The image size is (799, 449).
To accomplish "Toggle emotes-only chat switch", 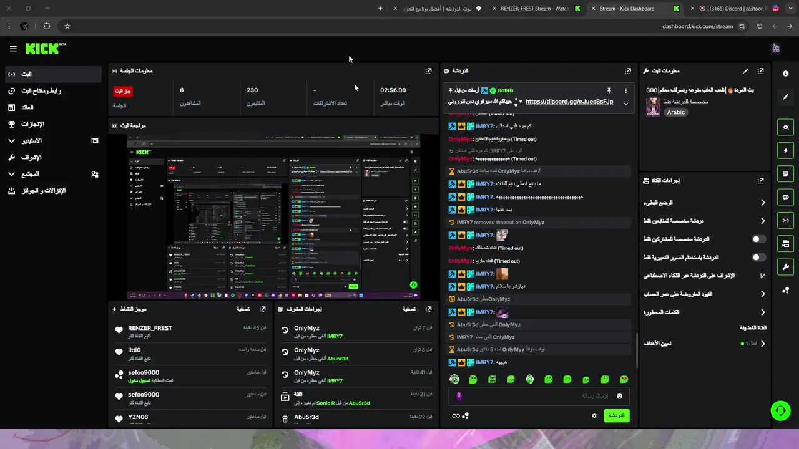I will tap(758, 257).
